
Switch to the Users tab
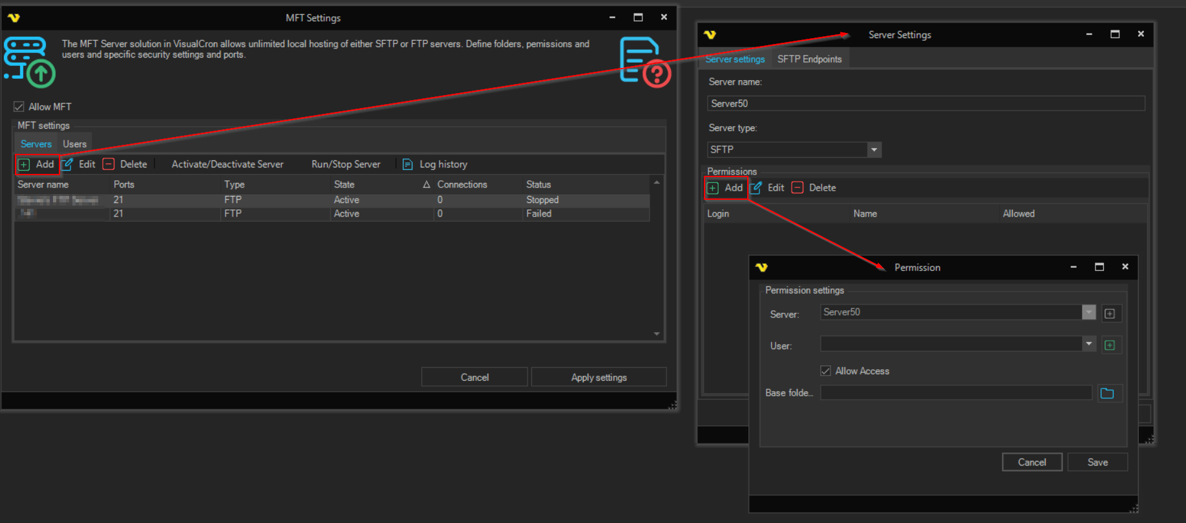(x=74, y=144)
